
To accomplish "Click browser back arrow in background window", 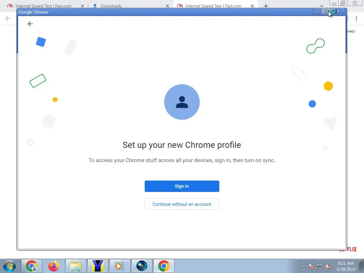I will click(x=8, y=18).
